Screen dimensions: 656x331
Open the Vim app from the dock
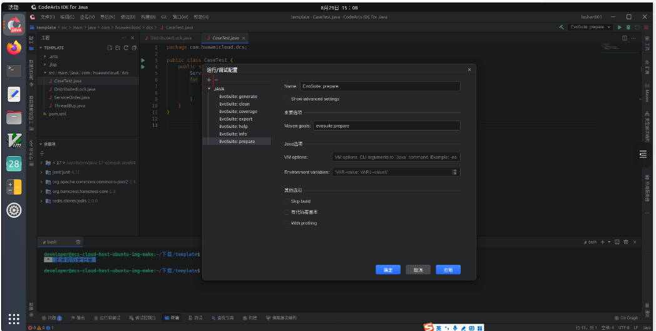pos(14,141)
